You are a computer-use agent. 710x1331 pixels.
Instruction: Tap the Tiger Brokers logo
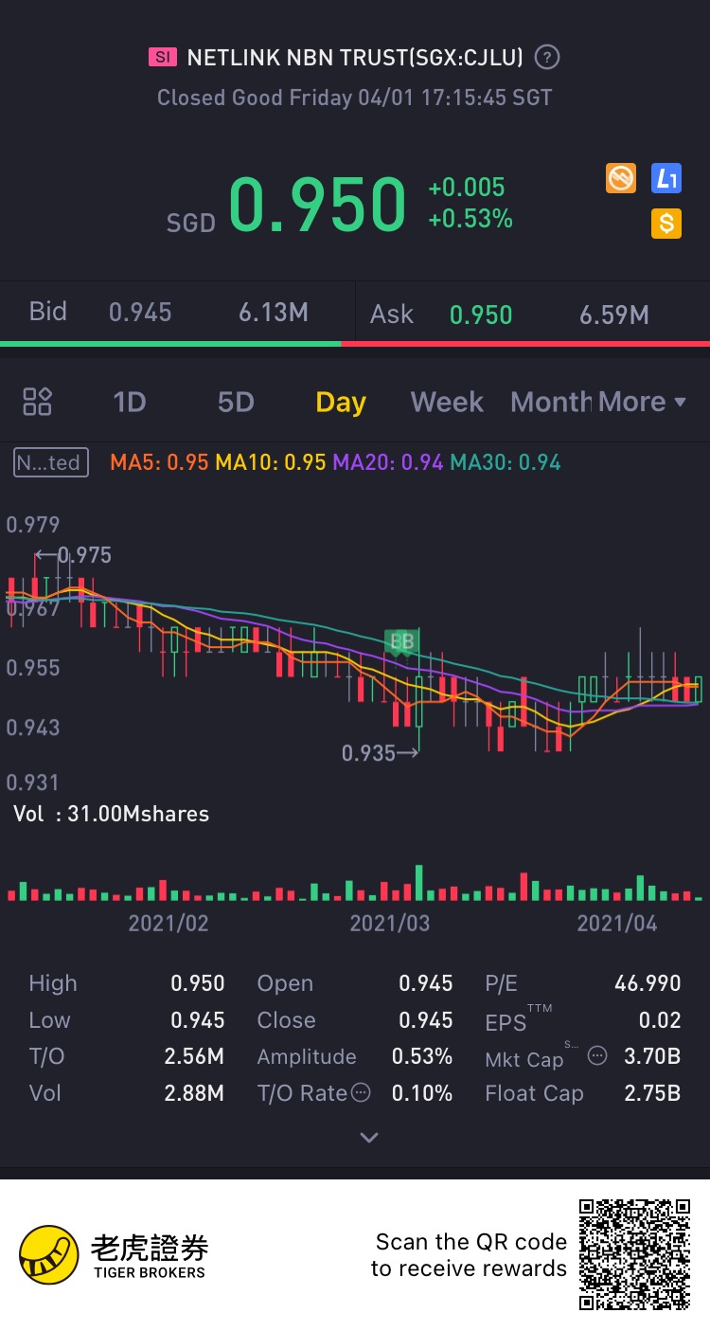[x=113, y=1255]
